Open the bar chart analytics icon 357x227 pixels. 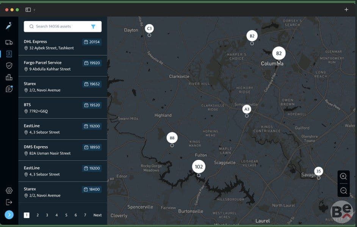[x=9, y=77]
